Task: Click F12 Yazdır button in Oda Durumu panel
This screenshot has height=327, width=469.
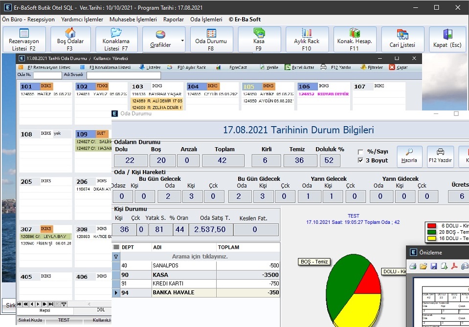Action: [x=440, y=156]
